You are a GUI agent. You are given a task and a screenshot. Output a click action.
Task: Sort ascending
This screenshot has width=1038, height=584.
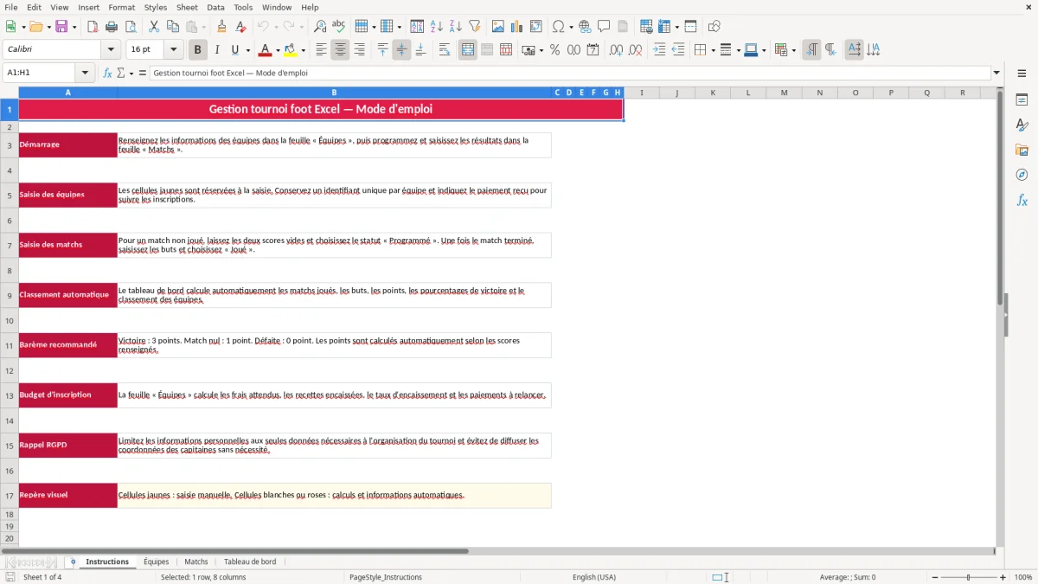[437, 27]
